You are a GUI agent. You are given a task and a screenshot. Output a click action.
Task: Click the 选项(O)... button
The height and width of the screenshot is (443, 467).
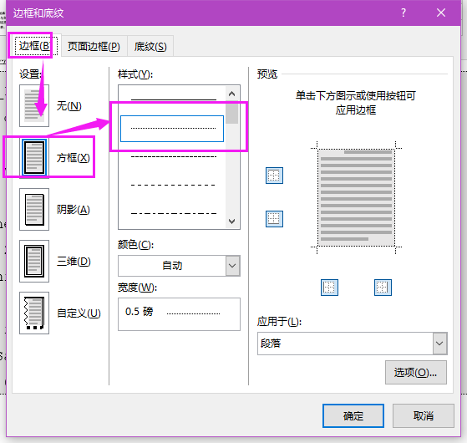coord(416,373)
